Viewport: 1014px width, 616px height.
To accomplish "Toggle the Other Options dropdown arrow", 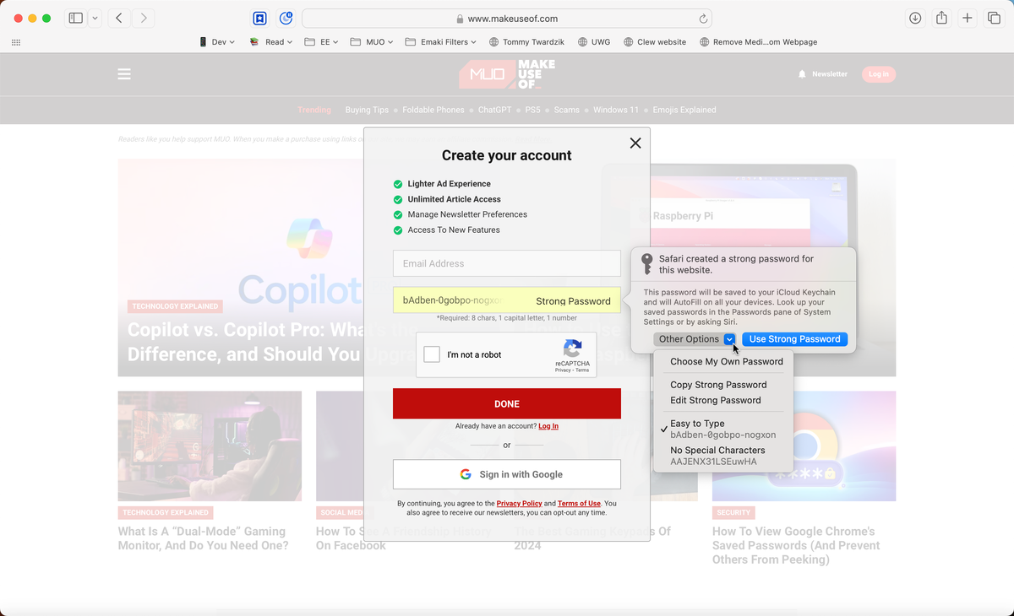I will (x=730, y=339).
